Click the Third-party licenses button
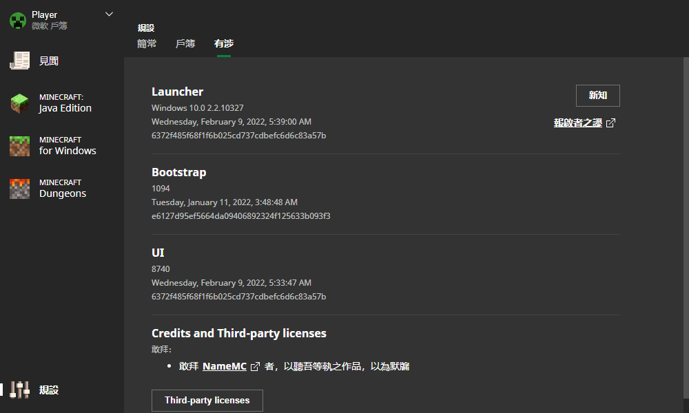The width and height of the screenshot is (689, 413). [207, 401]
